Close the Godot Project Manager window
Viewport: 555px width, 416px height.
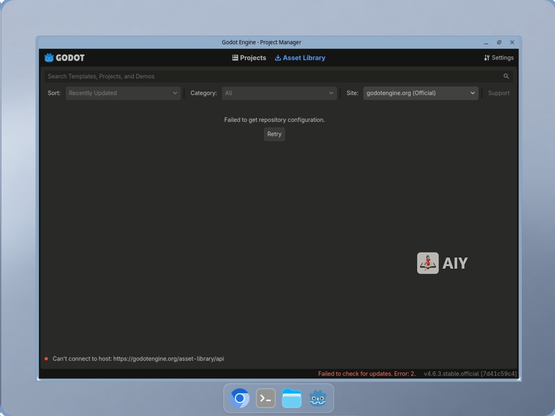[512, 43]
